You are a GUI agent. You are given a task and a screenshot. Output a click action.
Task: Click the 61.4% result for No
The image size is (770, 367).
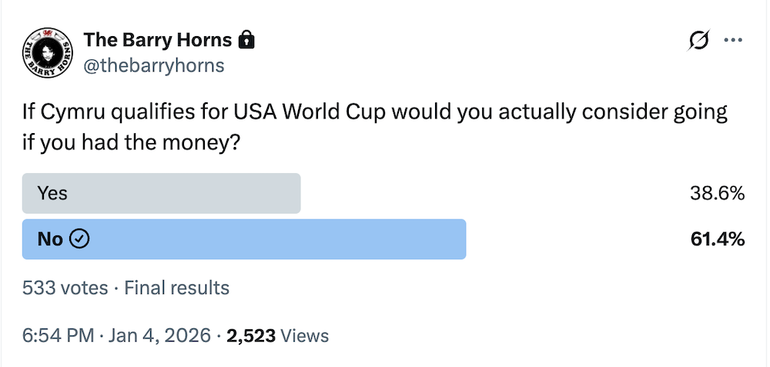(717, 239)
